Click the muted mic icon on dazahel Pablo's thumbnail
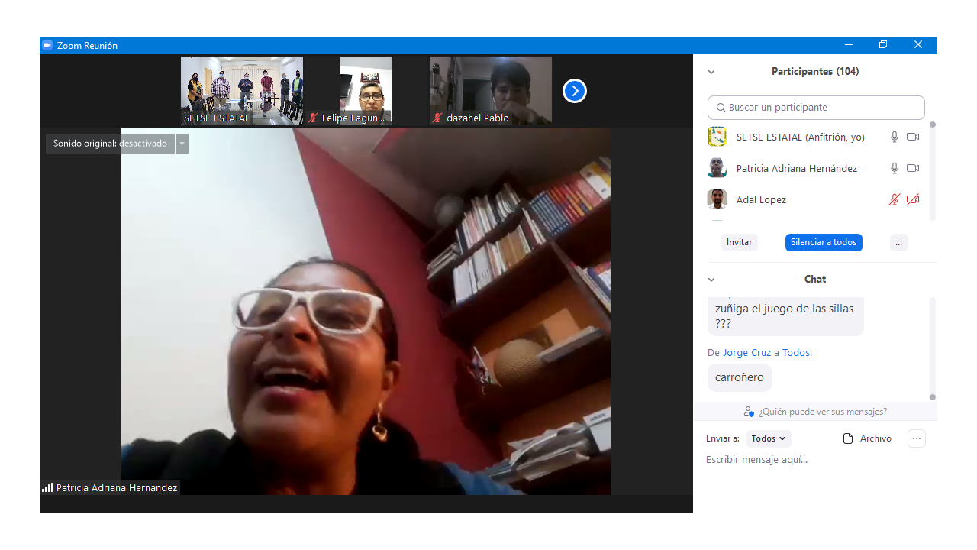This screenshot has width=977, height=550. point(437,118)
